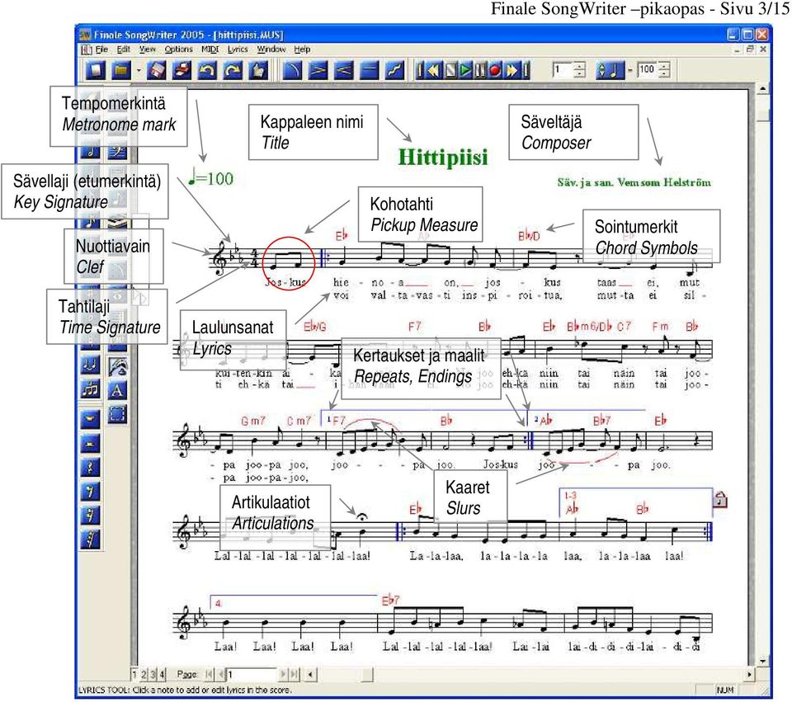792x702 pixels.
Task: Click the green title text Hittipiisi
Action: (x=443, y=157)
